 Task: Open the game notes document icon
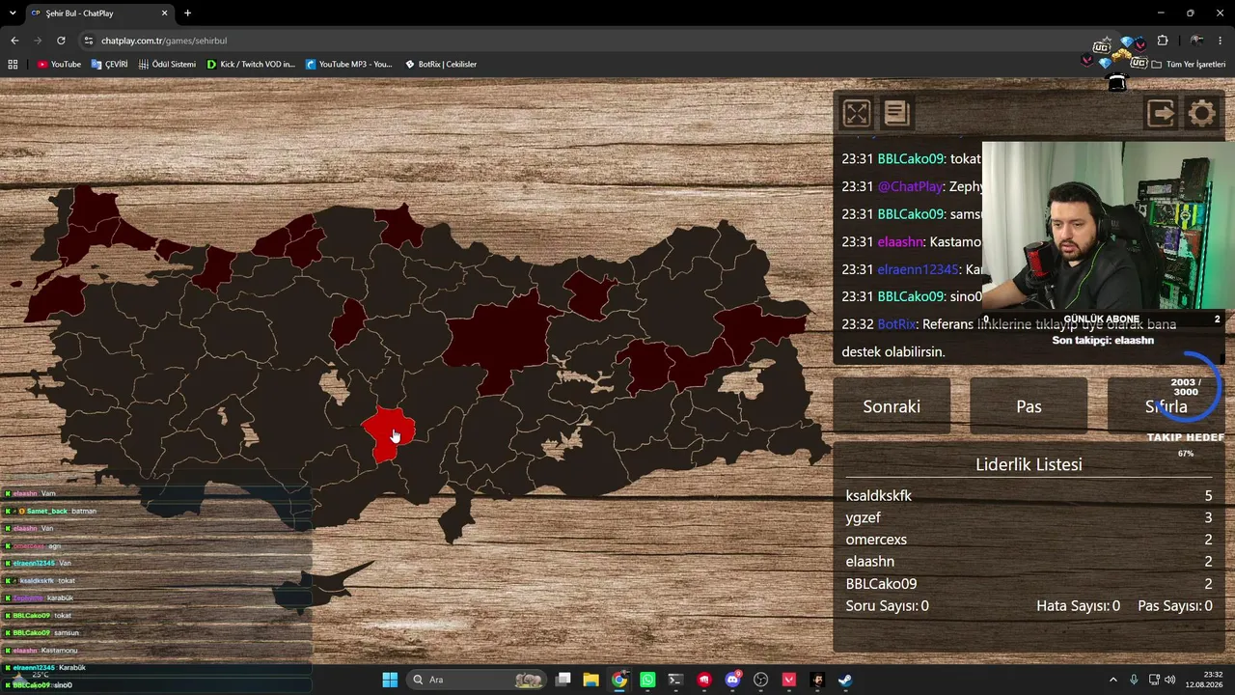(x=896, y=113)
